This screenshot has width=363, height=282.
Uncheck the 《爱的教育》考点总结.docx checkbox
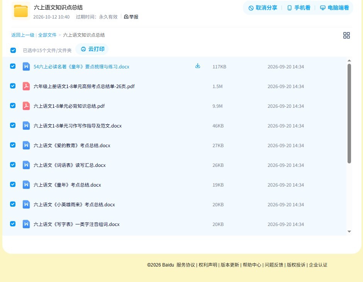click(13, 145)
